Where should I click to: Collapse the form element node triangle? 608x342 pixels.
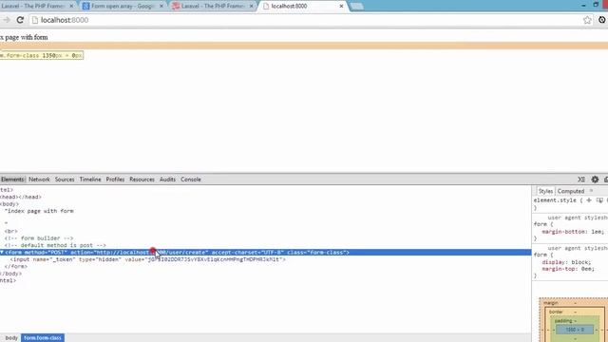click(2, 252)
